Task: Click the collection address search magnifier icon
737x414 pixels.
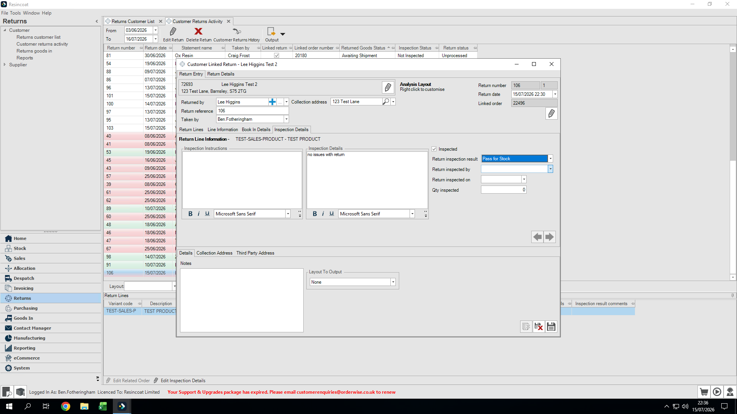Action: coord(386,102)
